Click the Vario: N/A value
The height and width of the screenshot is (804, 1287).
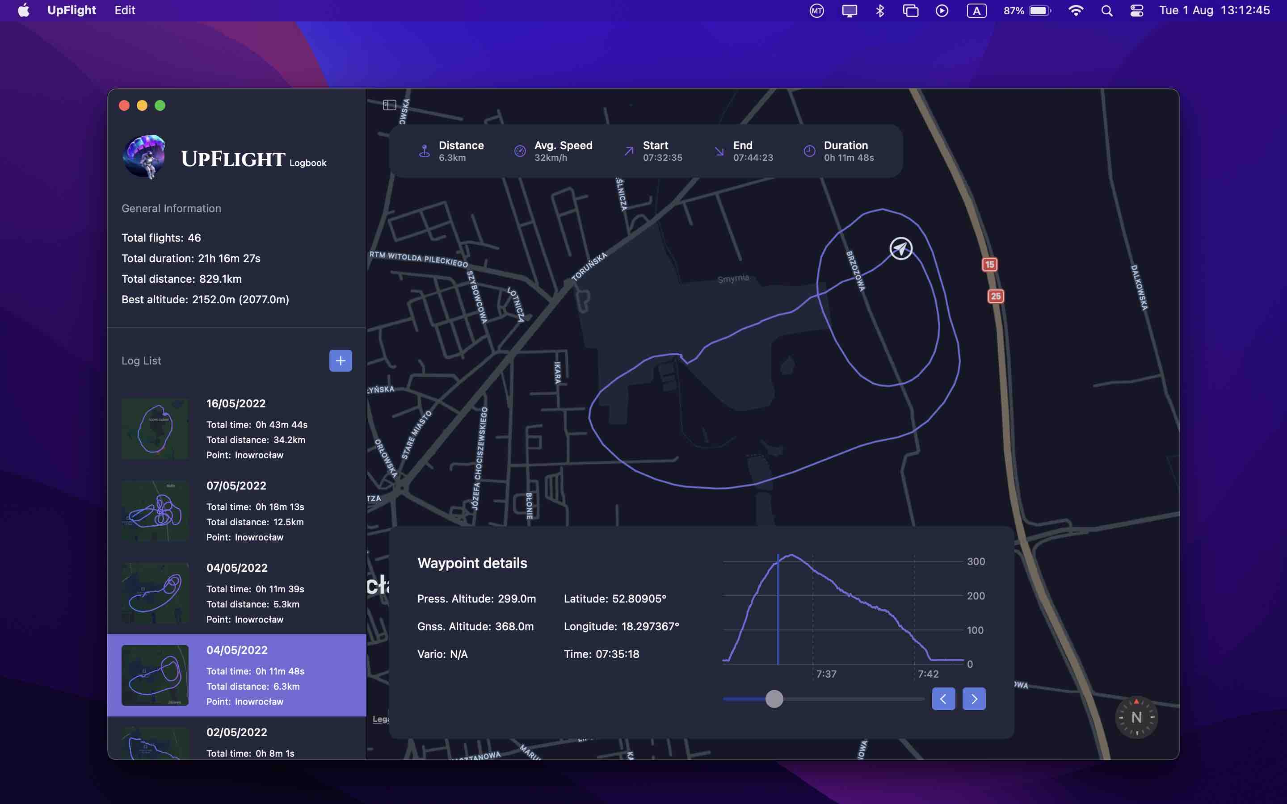pyautogui.click(x=442, y=654)
